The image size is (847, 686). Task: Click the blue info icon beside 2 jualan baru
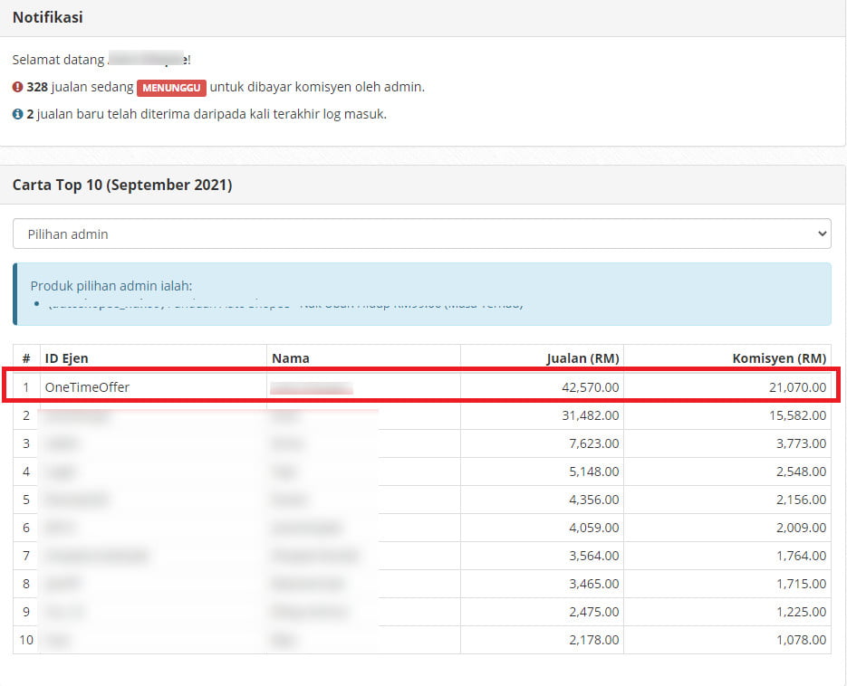tap(17, 114)
